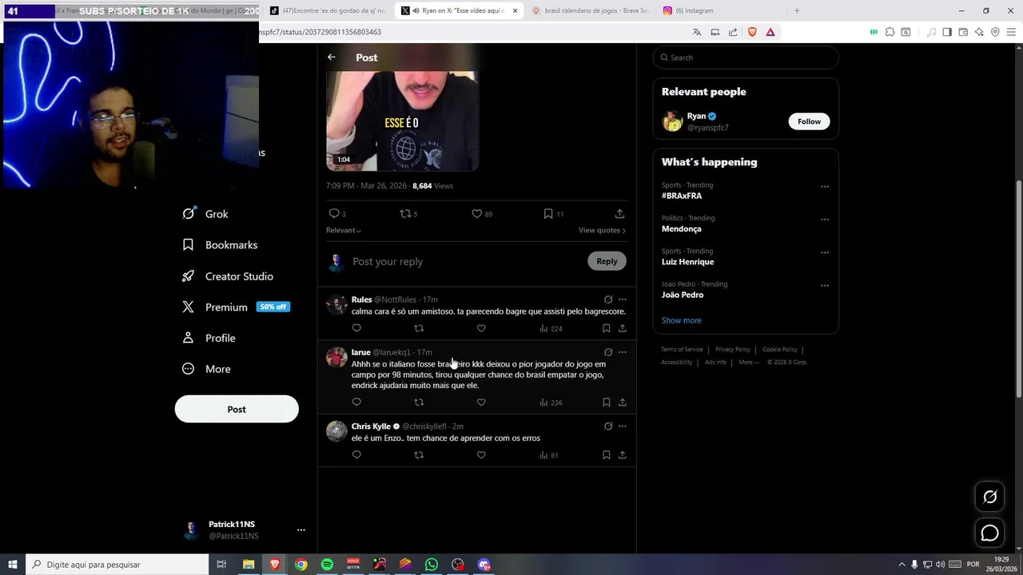The width and height of the screenshot is (1023, 575).
Task: Bookmark the Rules comment
Action: (x=606, y=328)
